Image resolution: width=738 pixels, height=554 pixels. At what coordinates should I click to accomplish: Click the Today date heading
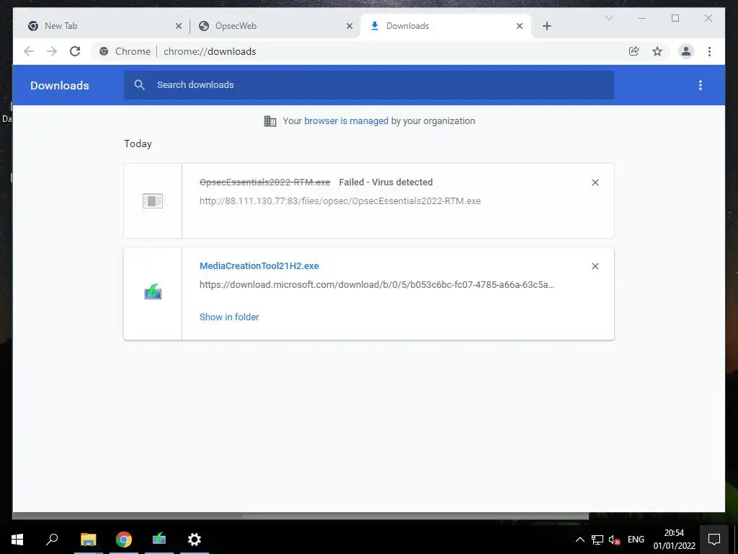pos(138,144)
